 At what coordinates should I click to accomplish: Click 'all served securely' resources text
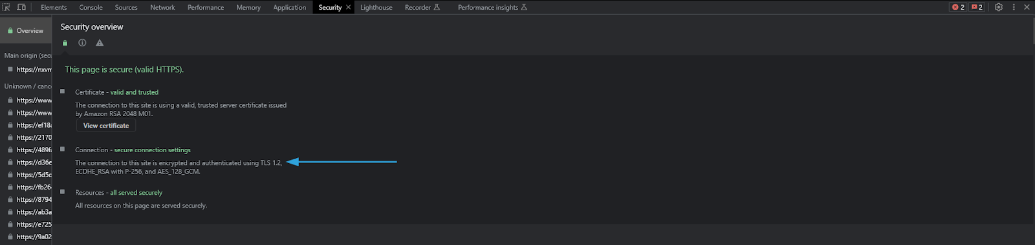(x=136, y=193)
